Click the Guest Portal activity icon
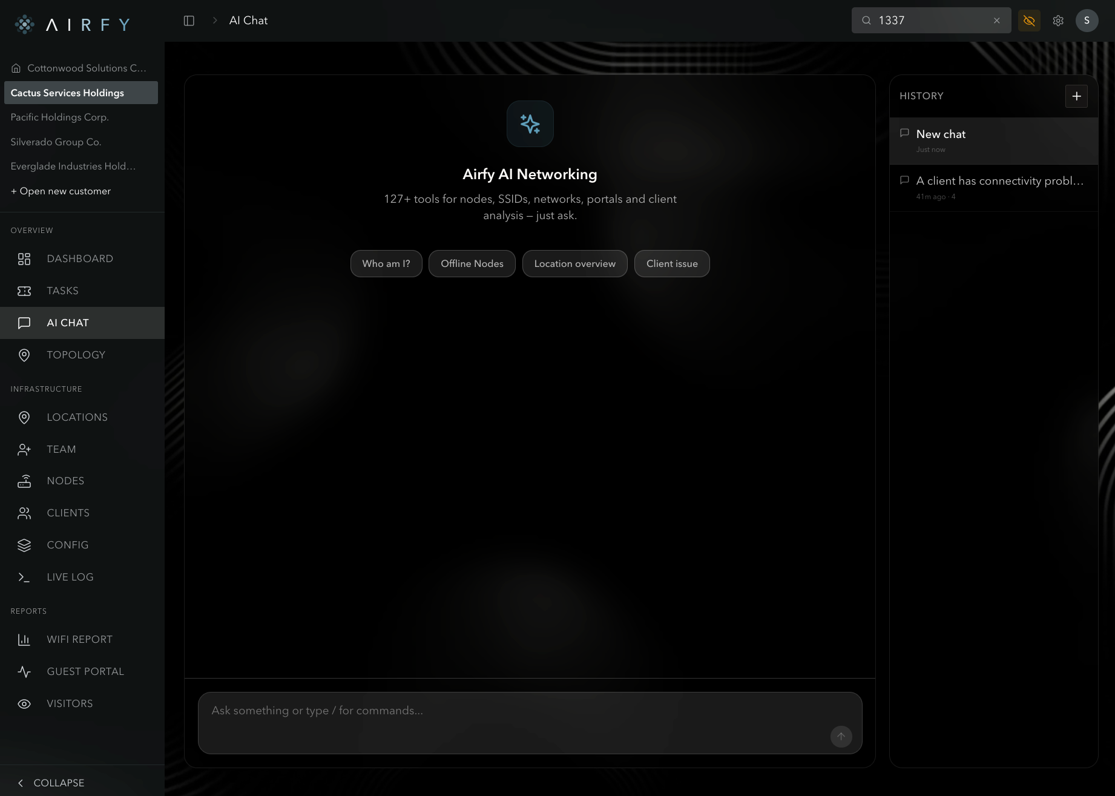Screen dimensions: 1115x796 pos(24,672)
